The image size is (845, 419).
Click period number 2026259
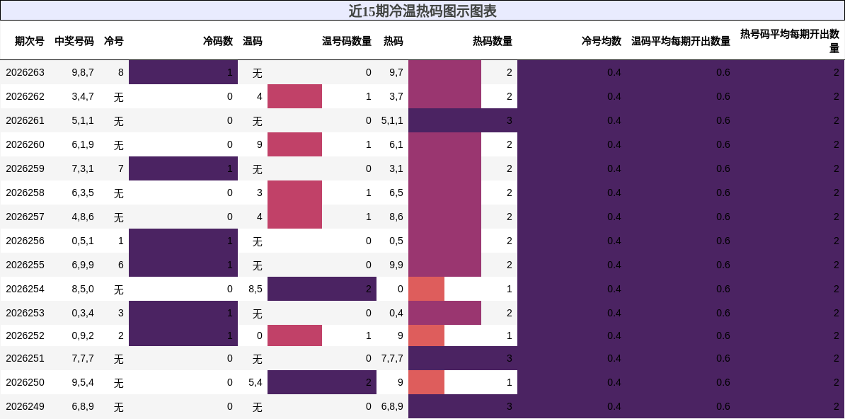tap(25, 168)
